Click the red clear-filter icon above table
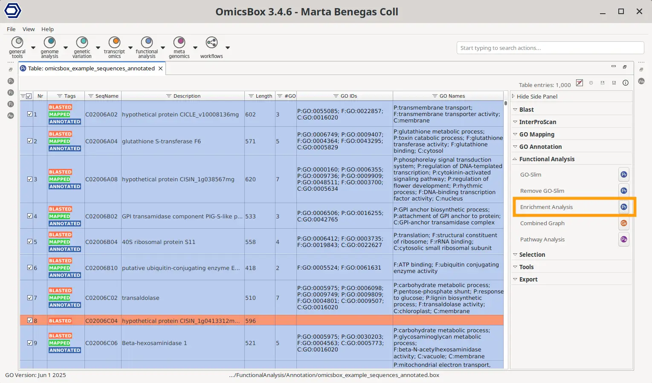 [579, 83]
